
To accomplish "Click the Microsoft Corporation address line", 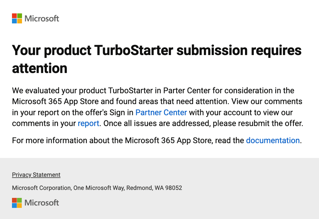I will pos(97,188).
